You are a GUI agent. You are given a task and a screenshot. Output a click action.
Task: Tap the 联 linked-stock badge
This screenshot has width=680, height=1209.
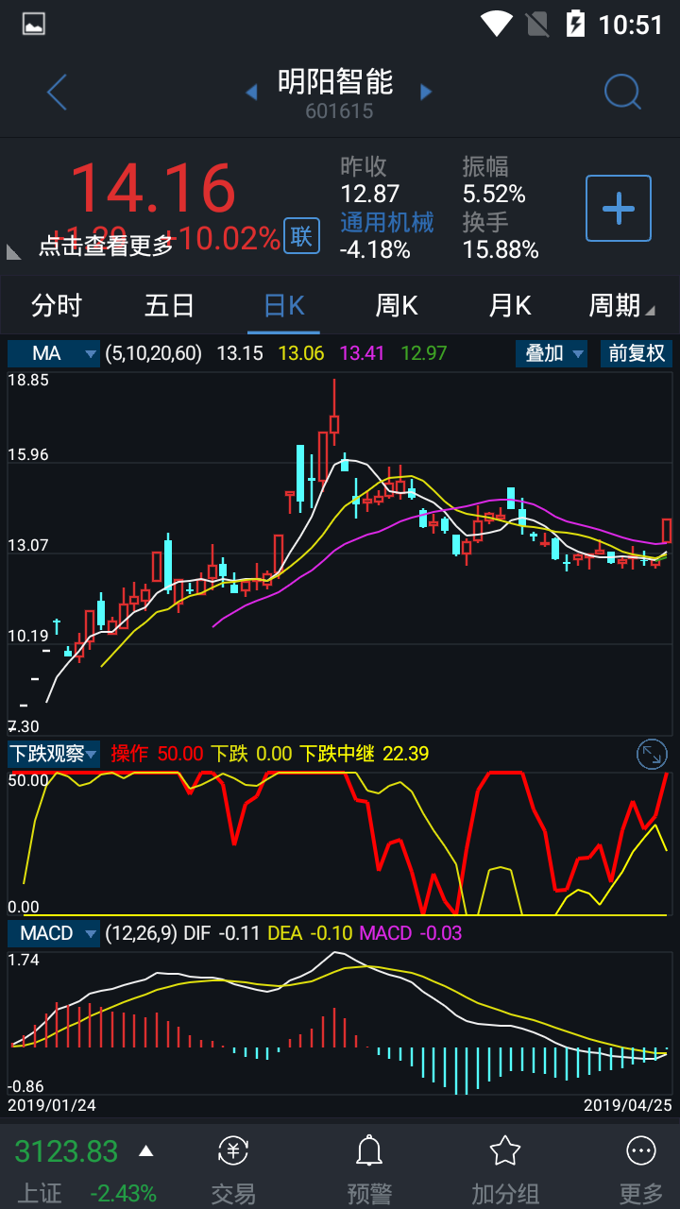click(x=301, y=236)
